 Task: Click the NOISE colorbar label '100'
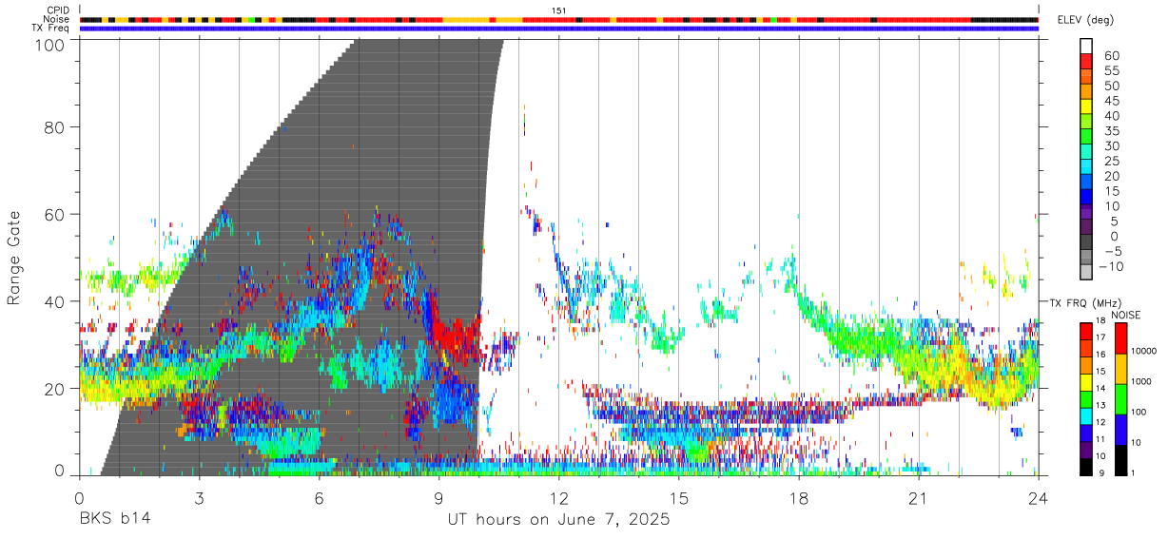(1137, 414)
